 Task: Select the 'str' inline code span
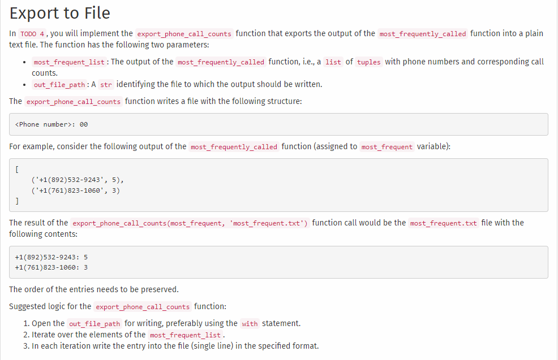coord(106,84)
